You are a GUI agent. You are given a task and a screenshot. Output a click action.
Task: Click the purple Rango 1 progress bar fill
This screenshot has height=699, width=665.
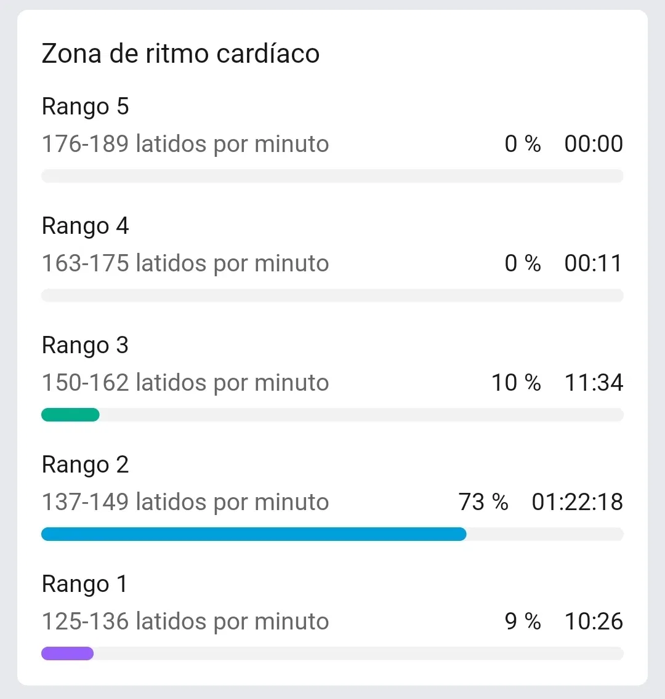click(67, 653)
